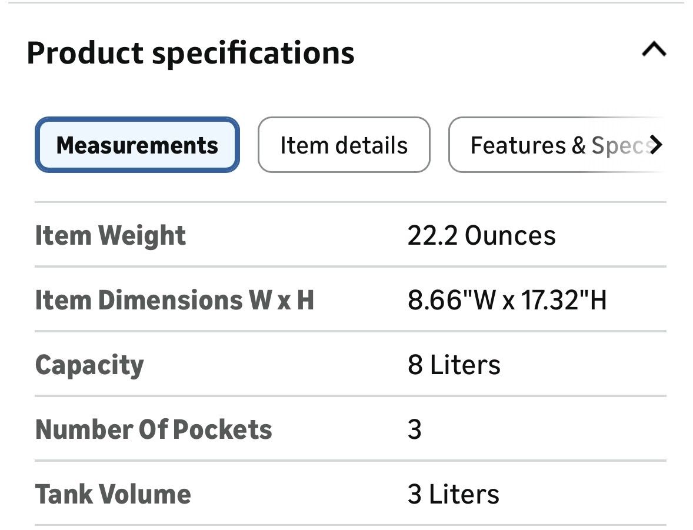
Task: Click the pockets count value 3
Action: pos(415,430)
